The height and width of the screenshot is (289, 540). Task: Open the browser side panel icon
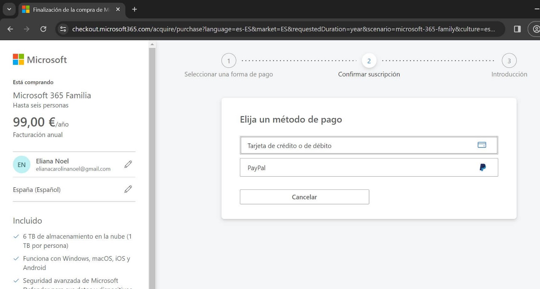pyautogui.click(x=517, y=29)
